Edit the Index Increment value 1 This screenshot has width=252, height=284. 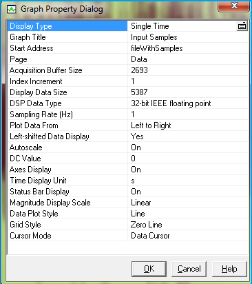133,81
